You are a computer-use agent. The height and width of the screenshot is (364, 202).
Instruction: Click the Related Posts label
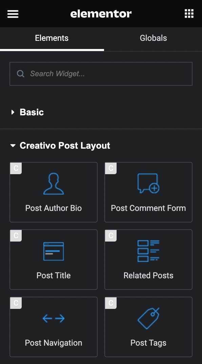(x=148, y=275)
